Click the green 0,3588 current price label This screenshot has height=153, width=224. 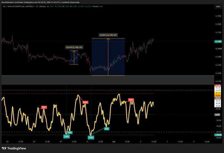[218, 42]
